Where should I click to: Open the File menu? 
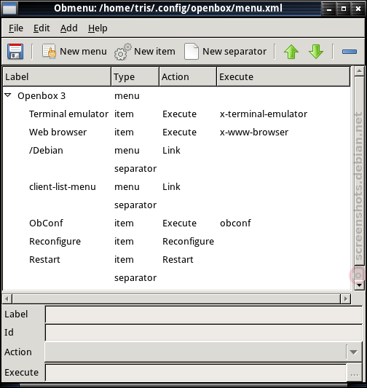pyautogui.click(x=16, y=28)
